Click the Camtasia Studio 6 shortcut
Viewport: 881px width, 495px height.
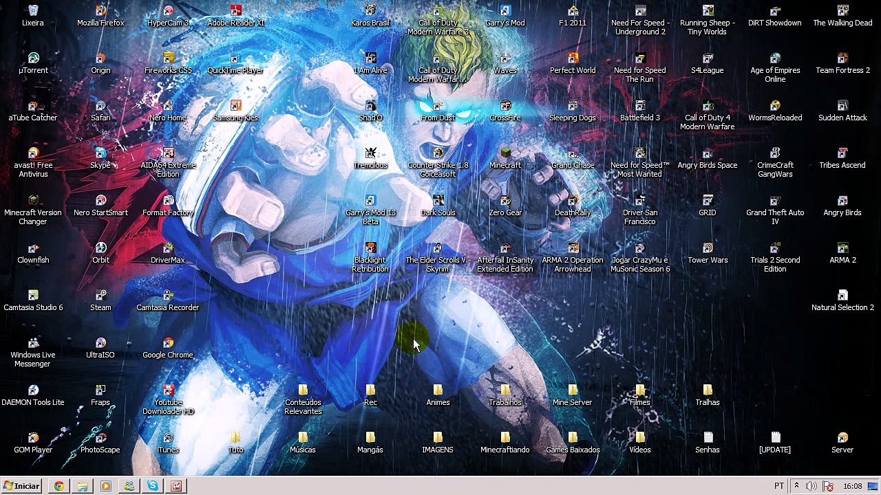pos(33,300)
